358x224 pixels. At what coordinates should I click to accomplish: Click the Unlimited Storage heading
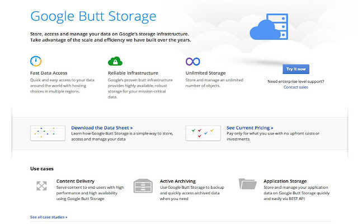205,73
